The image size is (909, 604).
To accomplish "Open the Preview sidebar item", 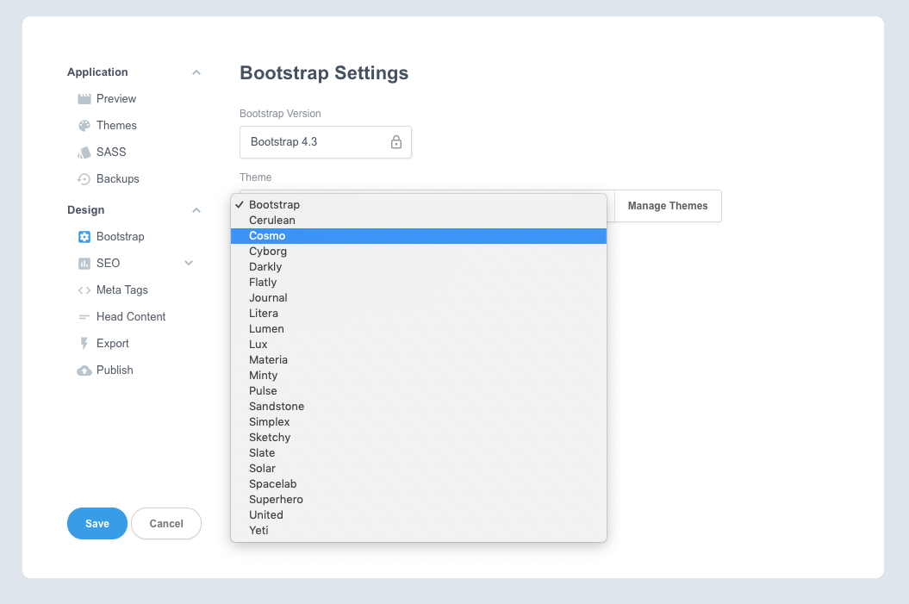I will tap(116, 99).
